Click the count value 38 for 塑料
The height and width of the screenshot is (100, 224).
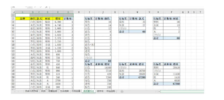[172, 22]
